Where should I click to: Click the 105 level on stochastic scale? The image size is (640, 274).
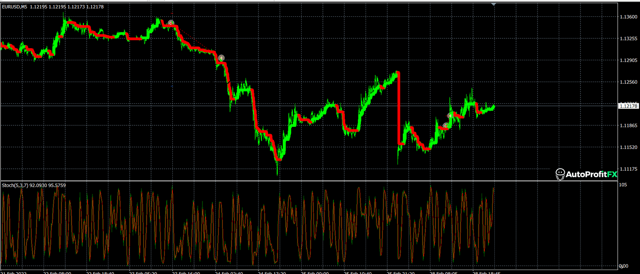point(623,185)
